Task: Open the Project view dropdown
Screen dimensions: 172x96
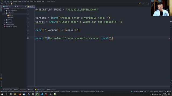Action: tap(7, 6)
